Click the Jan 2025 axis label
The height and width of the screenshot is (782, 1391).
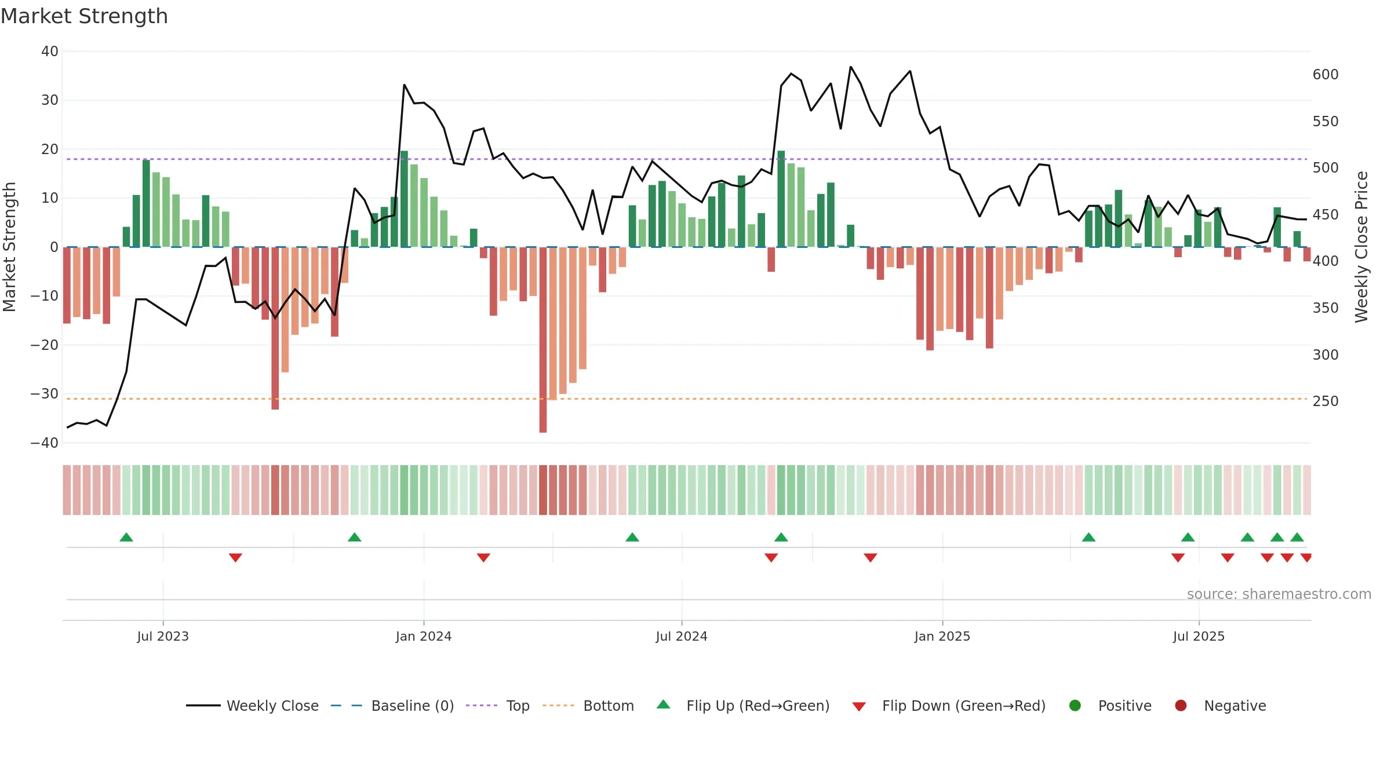(942, 636)
